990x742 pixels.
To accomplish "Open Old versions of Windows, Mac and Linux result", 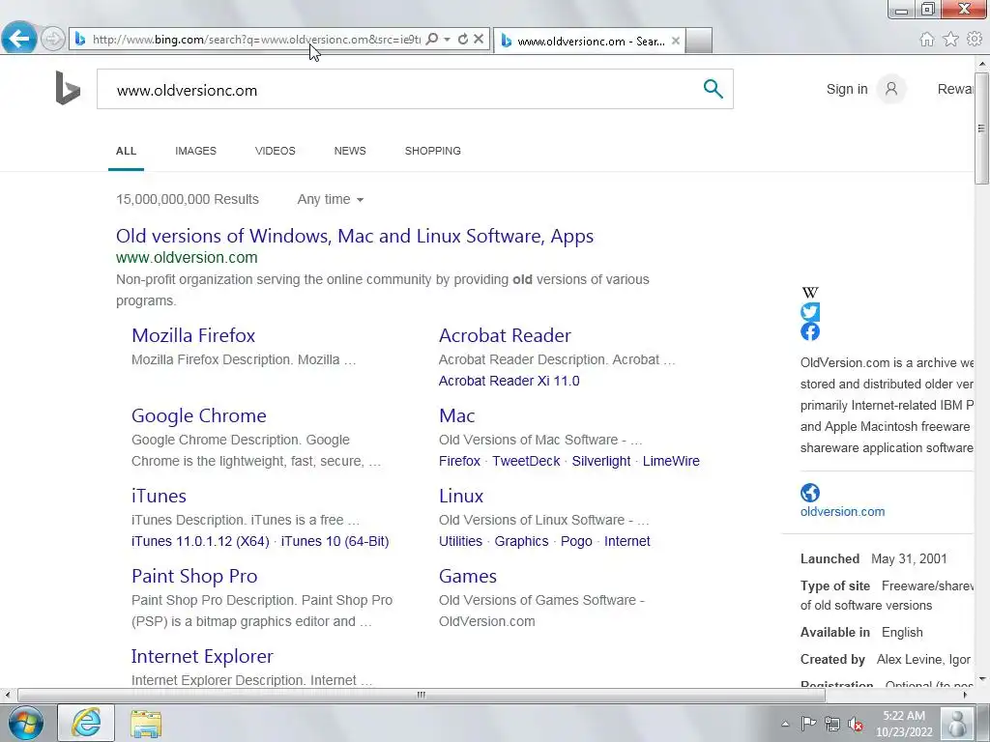I will tap(355, 236).
